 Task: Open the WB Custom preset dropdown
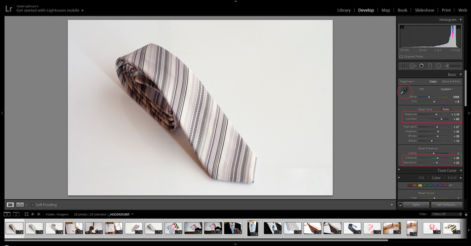[x=447, y=89]
